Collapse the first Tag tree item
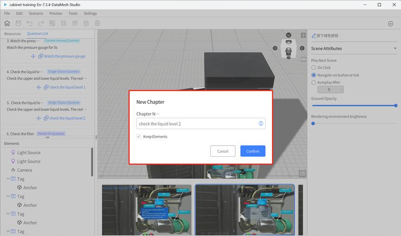 point(8,179)
